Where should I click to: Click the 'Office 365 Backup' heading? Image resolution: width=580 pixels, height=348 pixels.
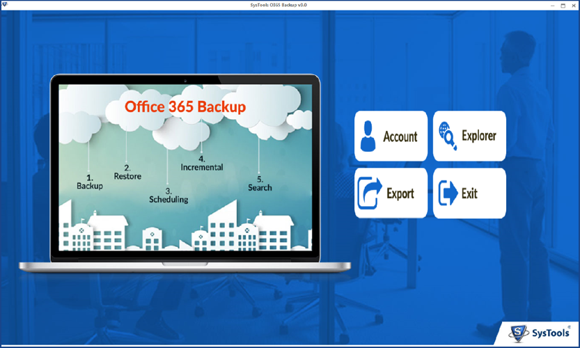[185, 106]
